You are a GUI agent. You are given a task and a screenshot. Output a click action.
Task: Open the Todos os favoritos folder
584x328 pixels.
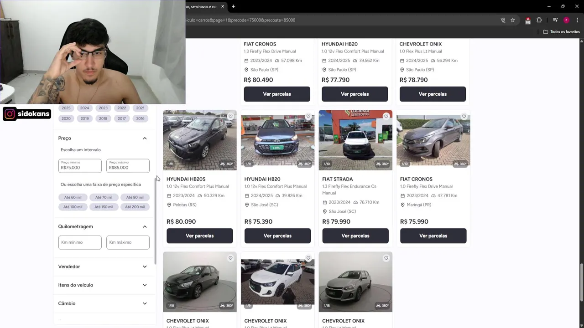561,32
